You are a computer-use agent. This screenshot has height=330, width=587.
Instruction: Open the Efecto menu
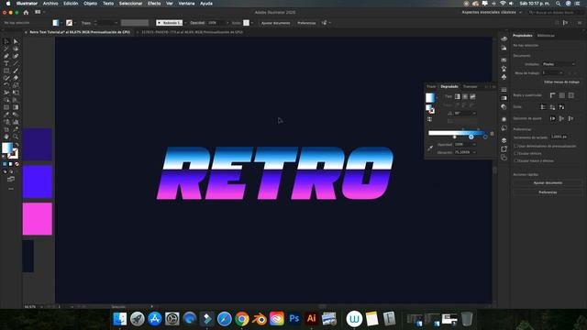click(154, 4)
